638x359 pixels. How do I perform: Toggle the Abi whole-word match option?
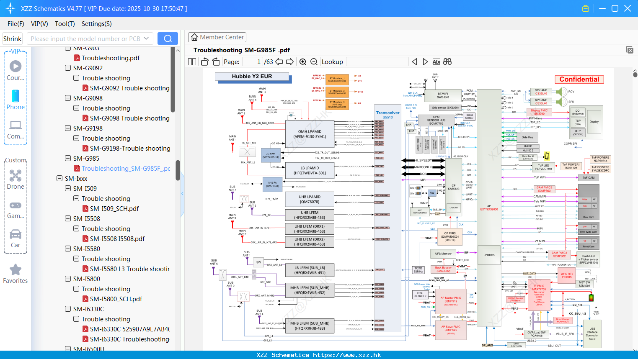(x=436, y=62)
